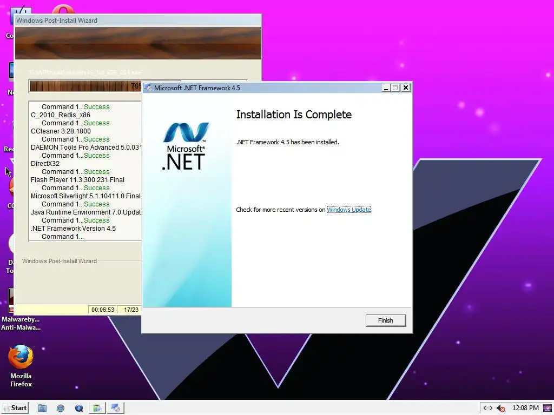The image size is (554, 415).
Task: Select the red Opera desktop icon
Action: point(63,9)
